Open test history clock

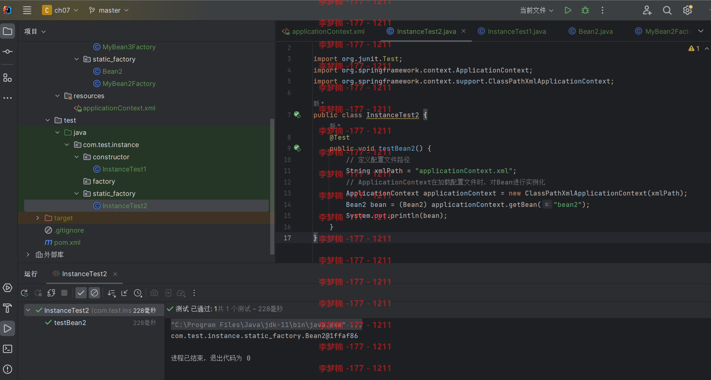click(x=138, y=293)
